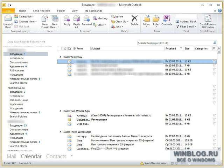Collapse the Date: Two Weeks Ago group

click(61, 111)
